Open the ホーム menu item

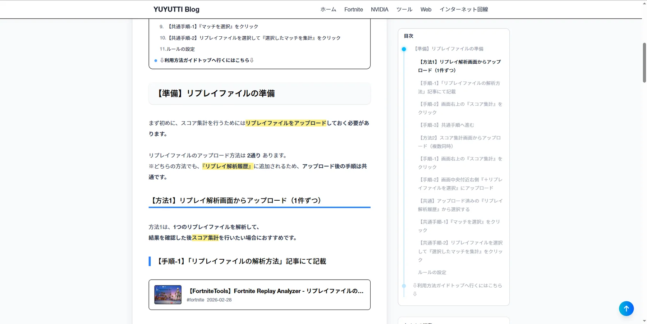[x=328, y=9]
